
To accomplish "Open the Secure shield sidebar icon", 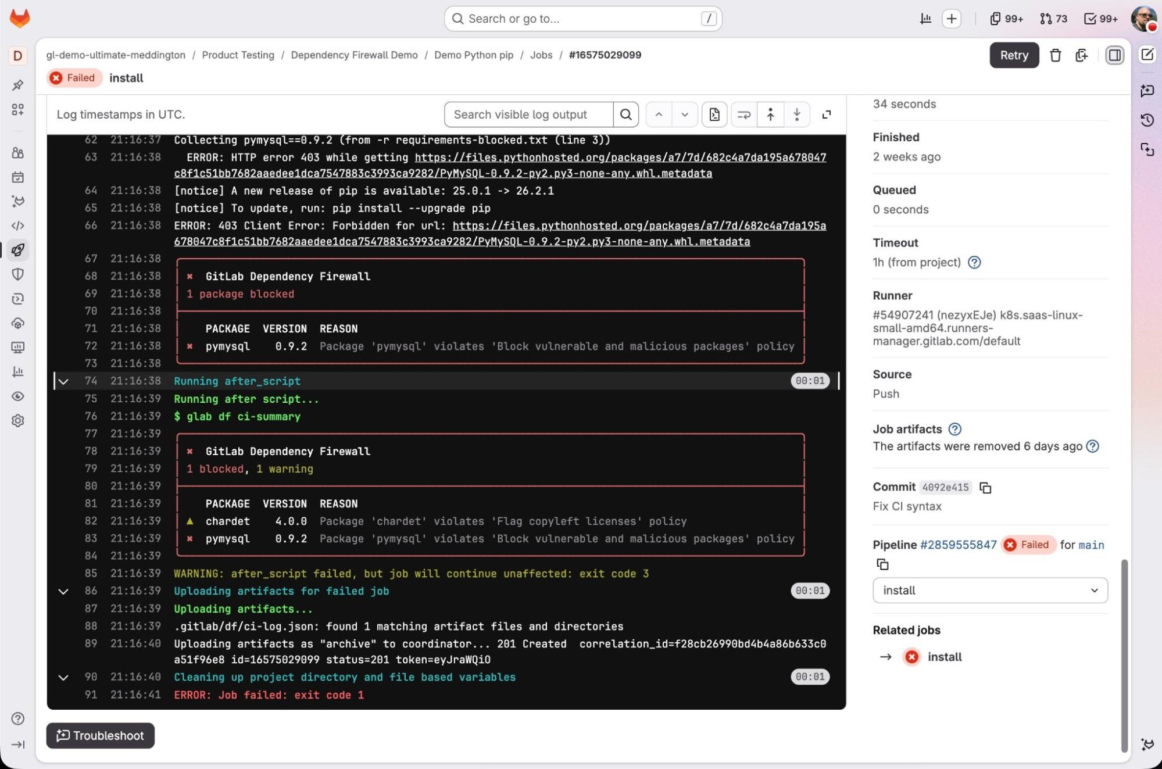I will [x=17, y=274].
